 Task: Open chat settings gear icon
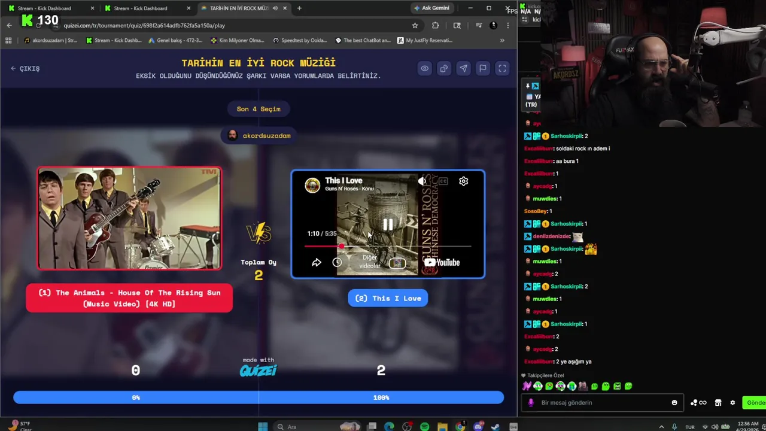(732, 403)
